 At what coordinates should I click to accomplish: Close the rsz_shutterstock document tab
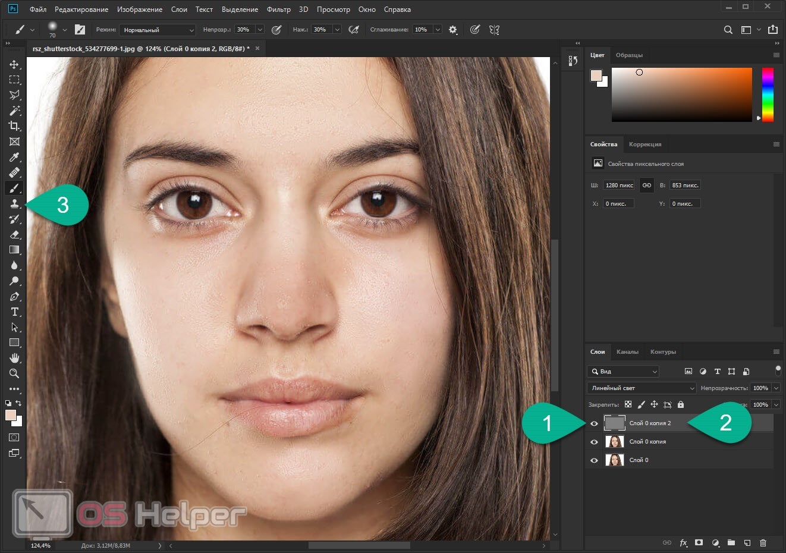[x=257, y=48]
